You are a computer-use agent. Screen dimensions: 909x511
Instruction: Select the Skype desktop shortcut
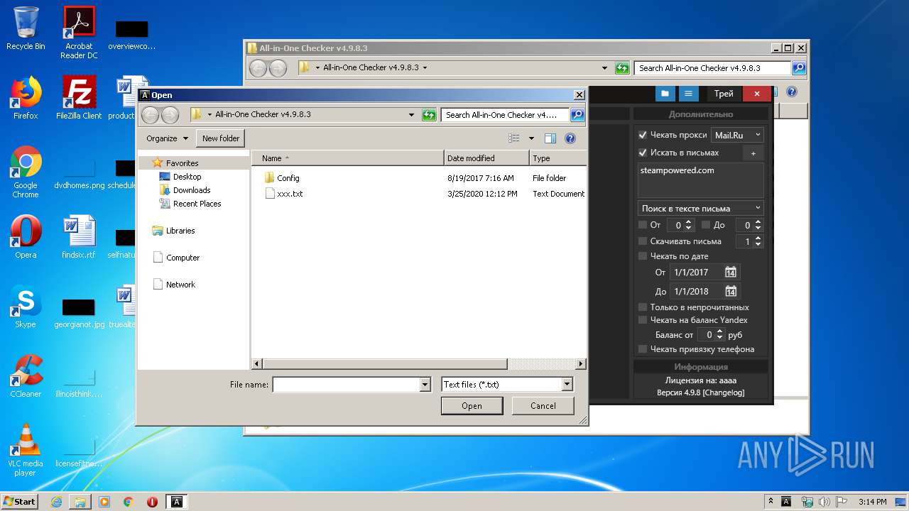[26, 306]
